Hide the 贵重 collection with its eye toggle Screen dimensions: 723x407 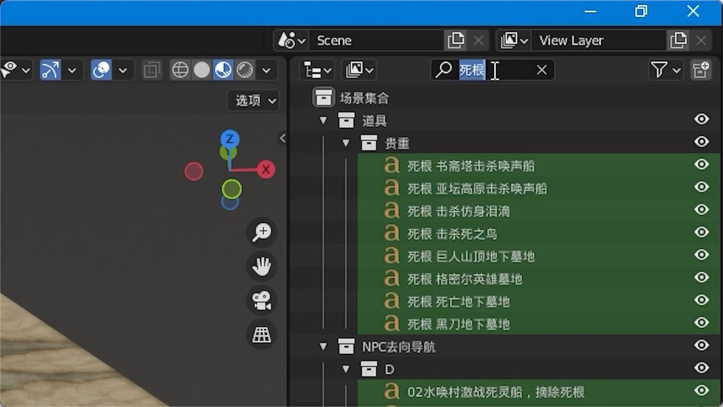[x=701, y=142]
